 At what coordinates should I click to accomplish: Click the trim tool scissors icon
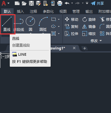pyautogui.click(x=102, y=19)
